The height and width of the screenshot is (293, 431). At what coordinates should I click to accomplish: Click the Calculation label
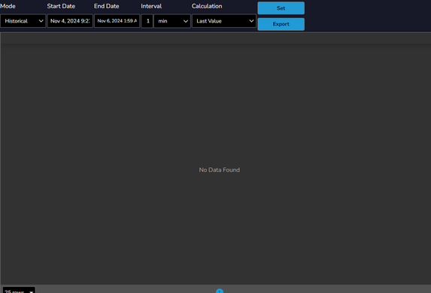207,6
